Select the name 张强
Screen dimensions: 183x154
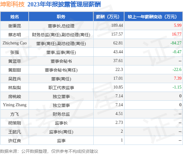(x=15, y=52)
